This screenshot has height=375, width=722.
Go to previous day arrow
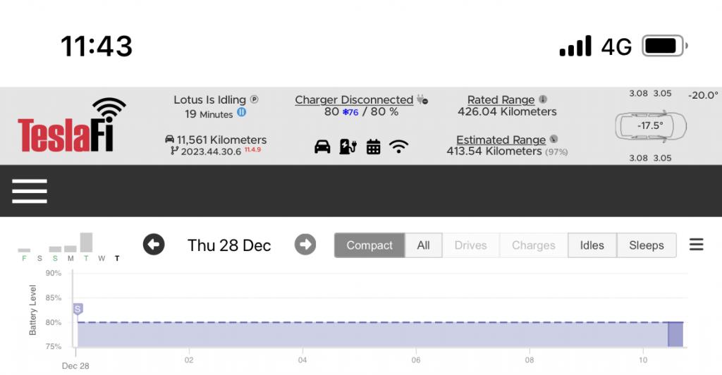pos(154,245)
